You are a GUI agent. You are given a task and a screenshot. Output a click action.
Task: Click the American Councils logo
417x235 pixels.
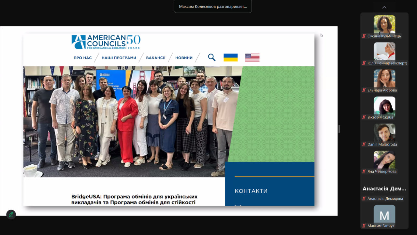106,42
